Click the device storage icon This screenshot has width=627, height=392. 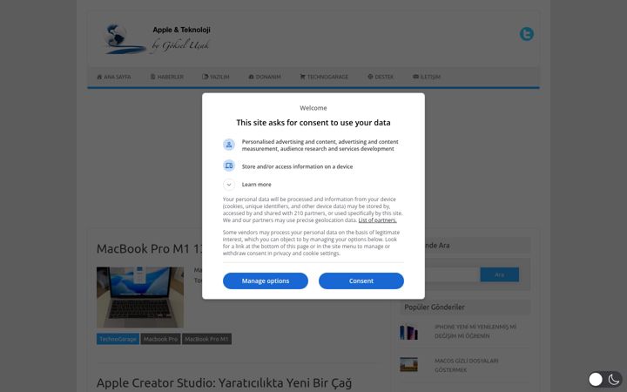coord(229,166)
